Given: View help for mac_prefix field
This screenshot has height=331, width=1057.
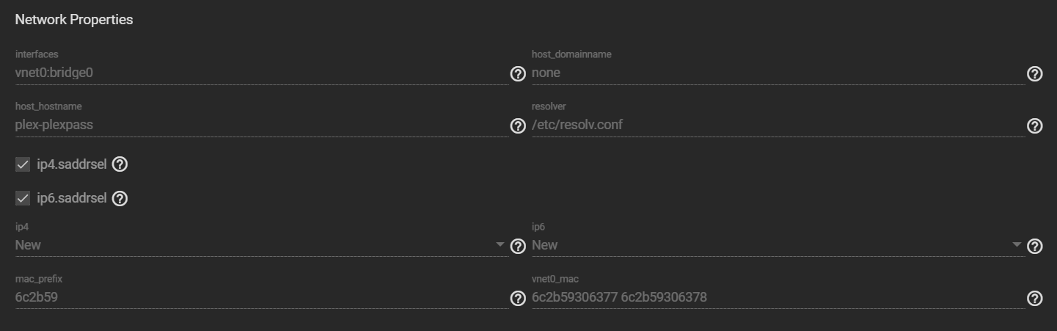Looking at the screenshot, I should pyautogui.click(x=518, y=298).
